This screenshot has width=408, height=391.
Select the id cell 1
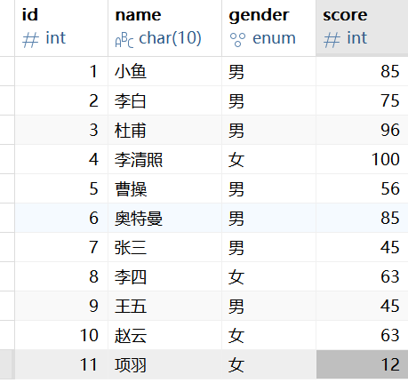click(61, 71)
